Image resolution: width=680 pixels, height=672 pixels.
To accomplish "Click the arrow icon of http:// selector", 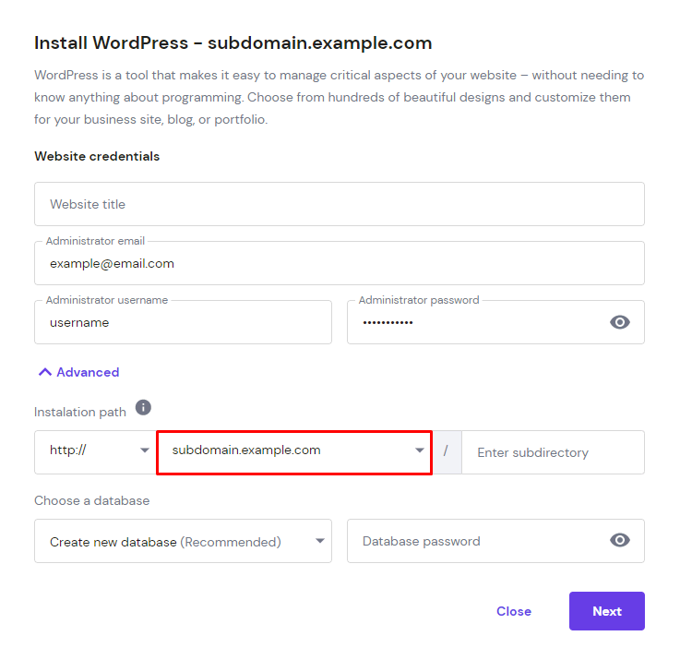I will coord(145,450).
